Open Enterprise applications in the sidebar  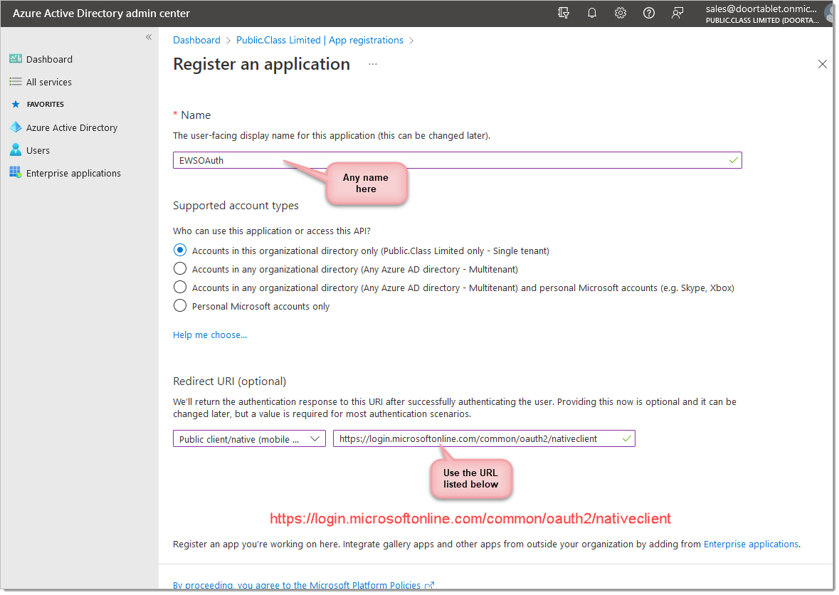pyautogui.click(x=73, y=174)
